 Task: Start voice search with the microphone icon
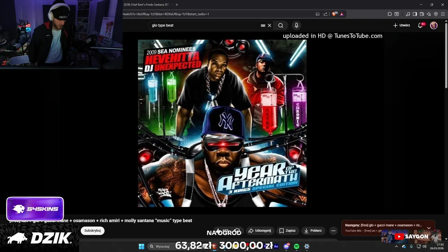click(x=296, y=25)
